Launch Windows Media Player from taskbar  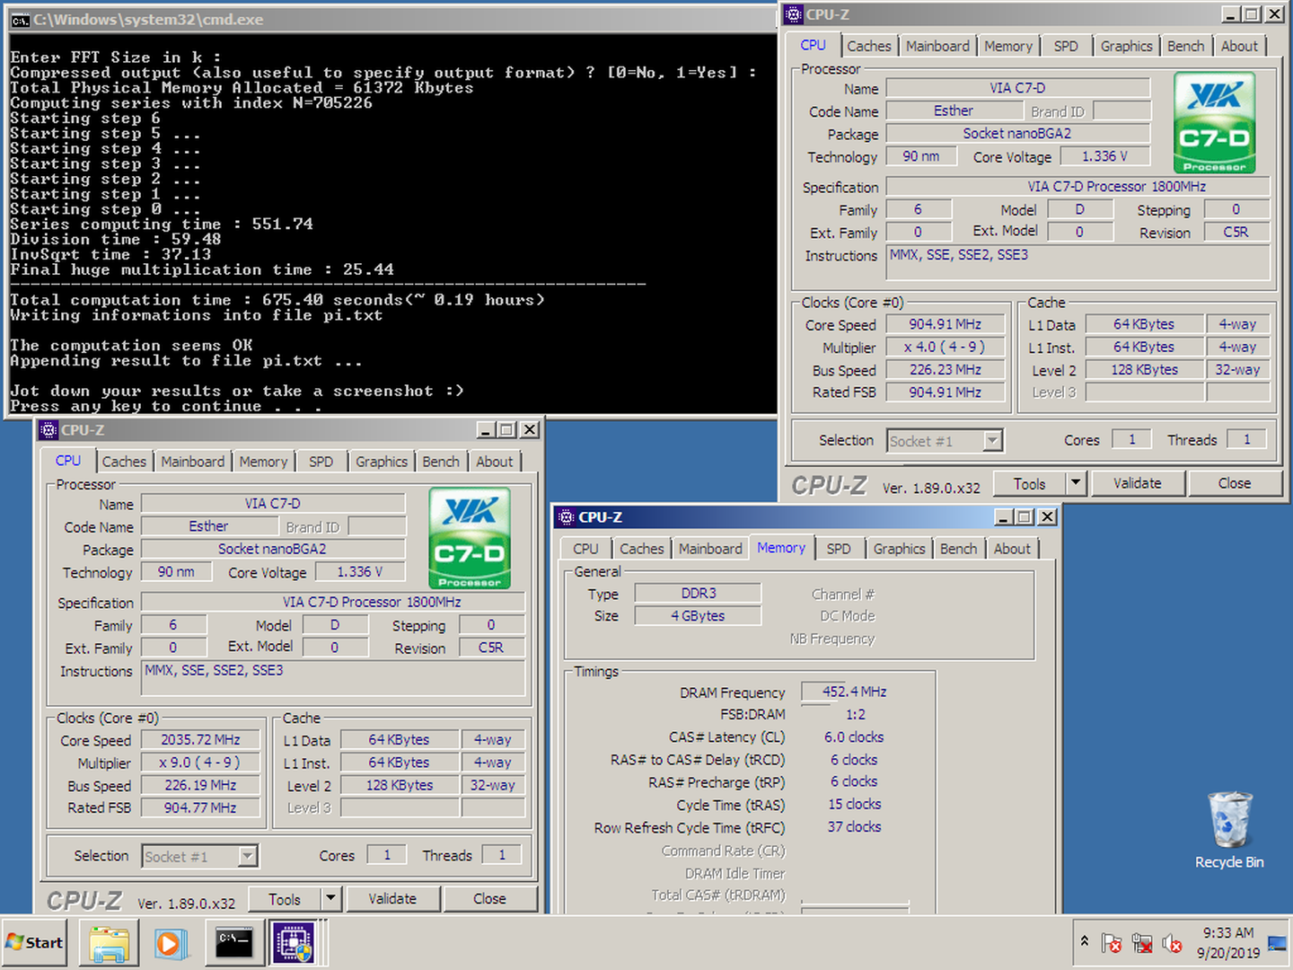[171, 943]
